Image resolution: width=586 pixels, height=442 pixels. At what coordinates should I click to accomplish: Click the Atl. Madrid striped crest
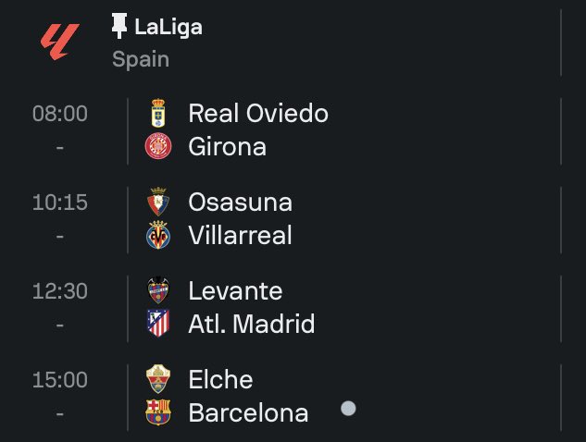158,324
